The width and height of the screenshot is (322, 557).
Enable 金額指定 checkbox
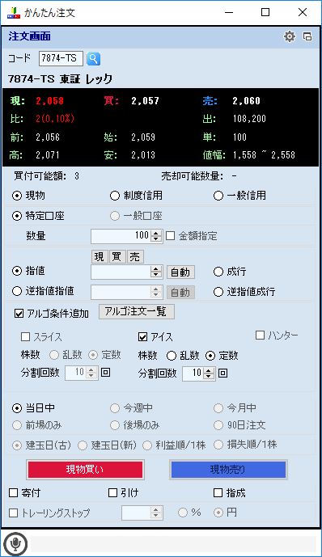[171, 236]
